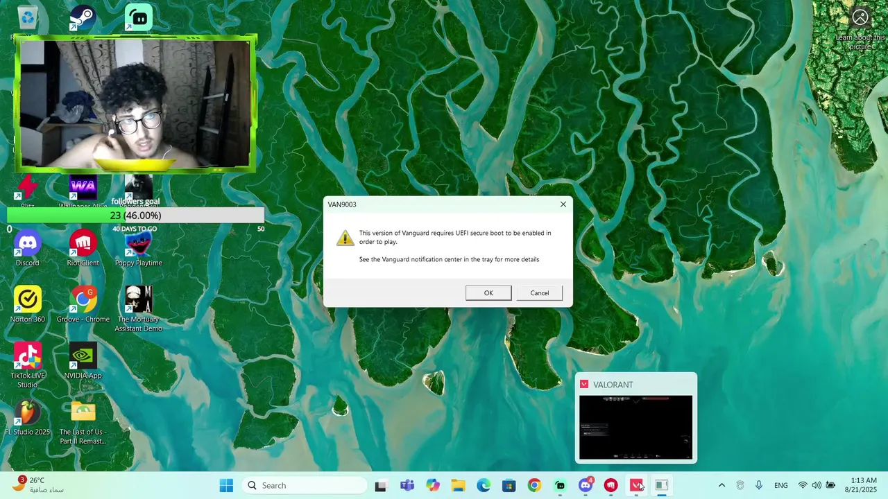The image size is (888, 499).
Task: Select the Riot Client desktop shortcut
Action: point(83,249)
